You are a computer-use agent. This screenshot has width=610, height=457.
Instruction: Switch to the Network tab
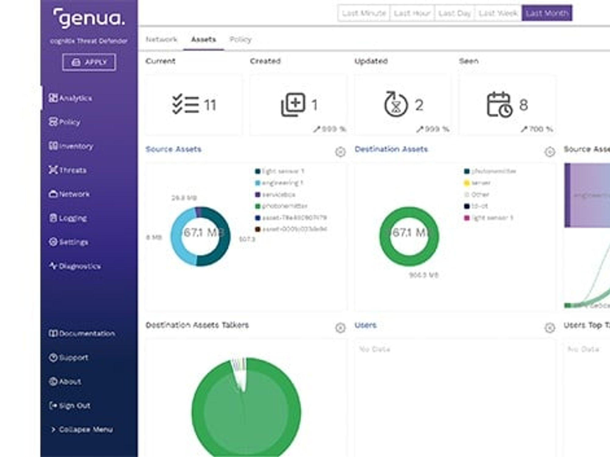(x=161, y=39)
